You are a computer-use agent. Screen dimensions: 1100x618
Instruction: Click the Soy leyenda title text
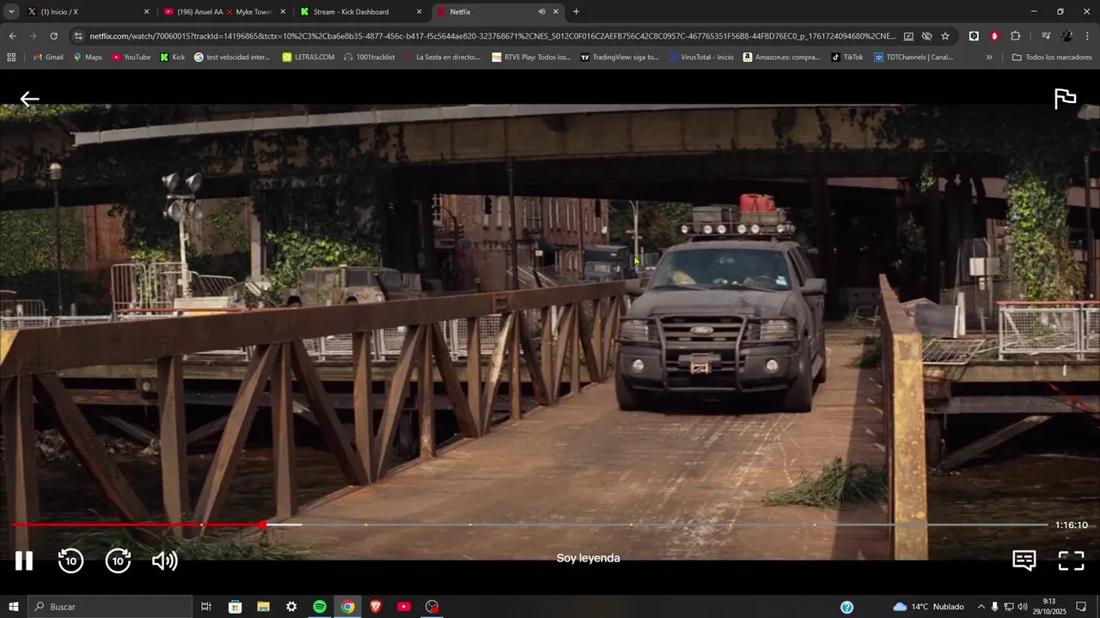tap(588, 558)
